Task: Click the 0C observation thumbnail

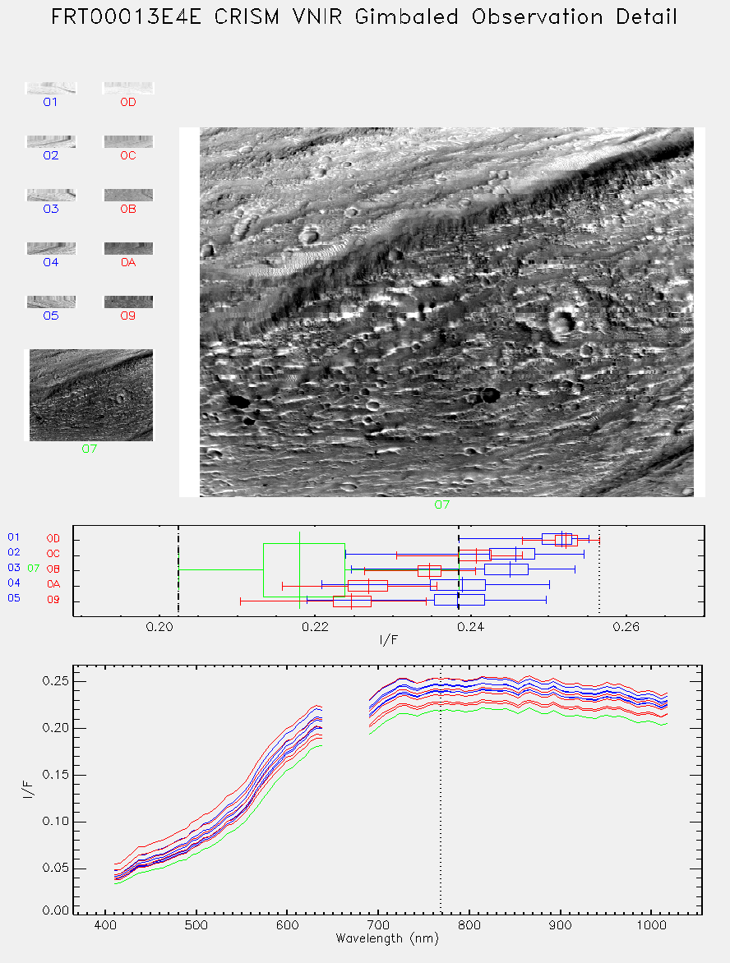Action: coord(127,142)
